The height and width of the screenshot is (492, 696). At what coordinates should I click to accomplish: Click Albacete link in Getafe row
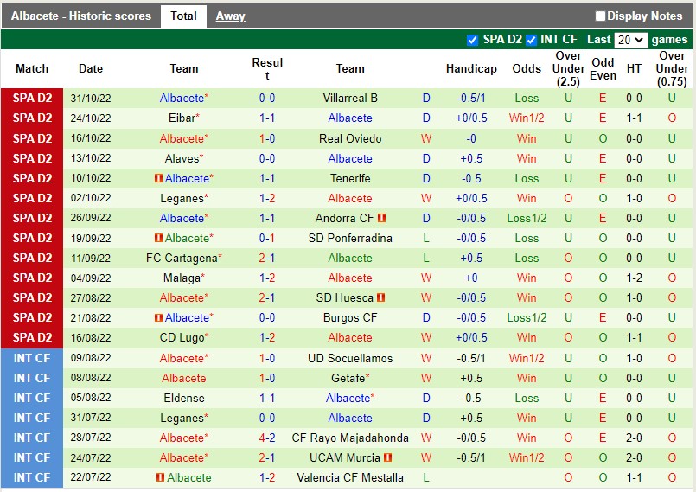click(x=184, y=379)
